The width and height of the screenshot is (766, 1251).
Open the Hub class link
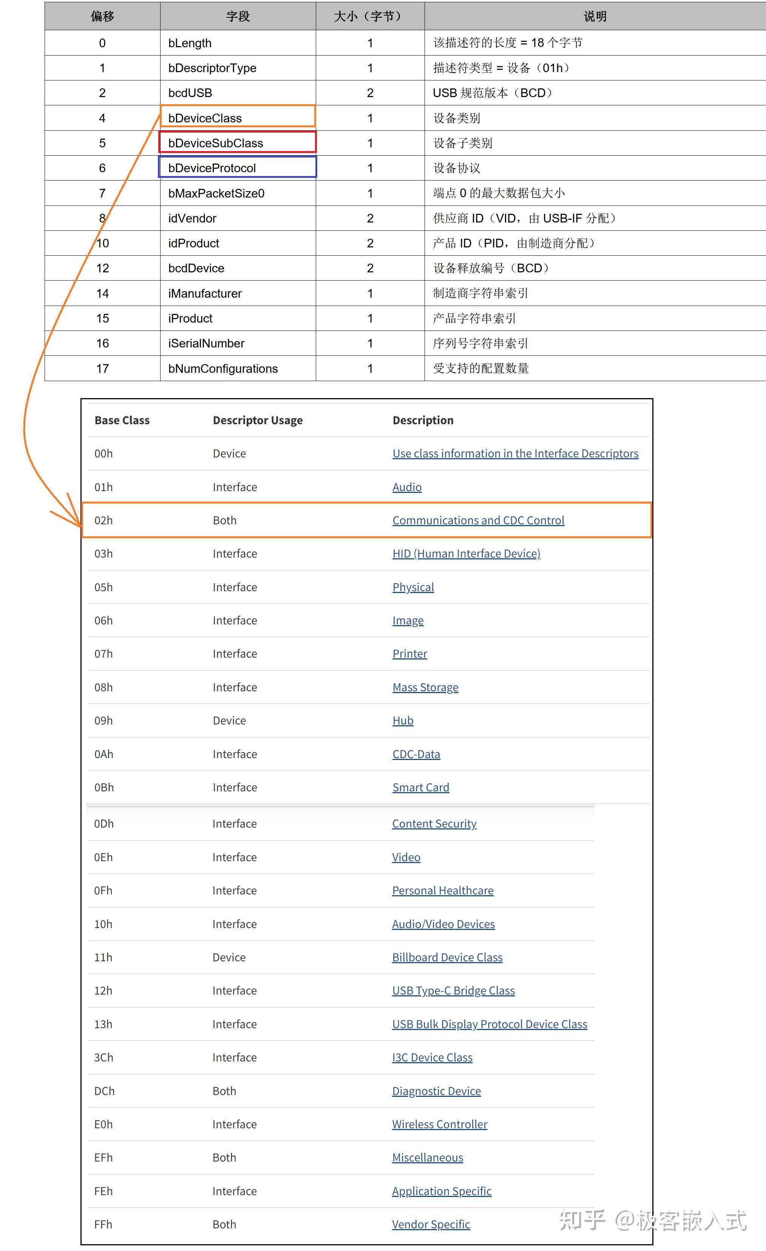pyautogui.click(x=403, y=720)
